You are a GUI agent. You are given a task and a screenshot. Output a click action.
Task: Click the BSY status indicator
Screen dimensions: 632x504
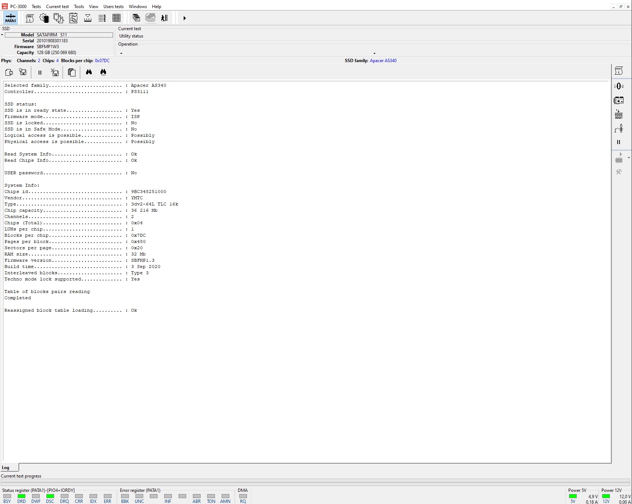click(7, 496)
